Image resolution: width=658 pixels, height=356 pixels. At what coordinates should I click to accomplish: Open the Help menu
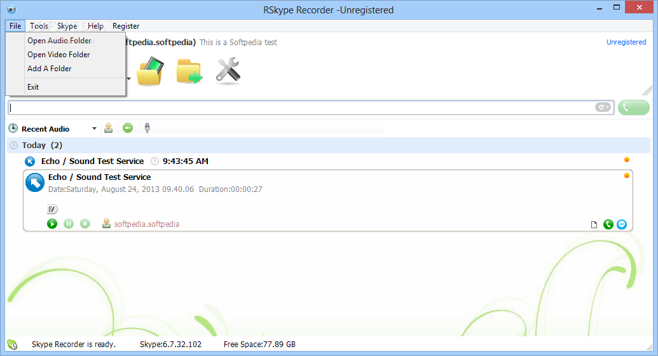(x=95, y=25)
